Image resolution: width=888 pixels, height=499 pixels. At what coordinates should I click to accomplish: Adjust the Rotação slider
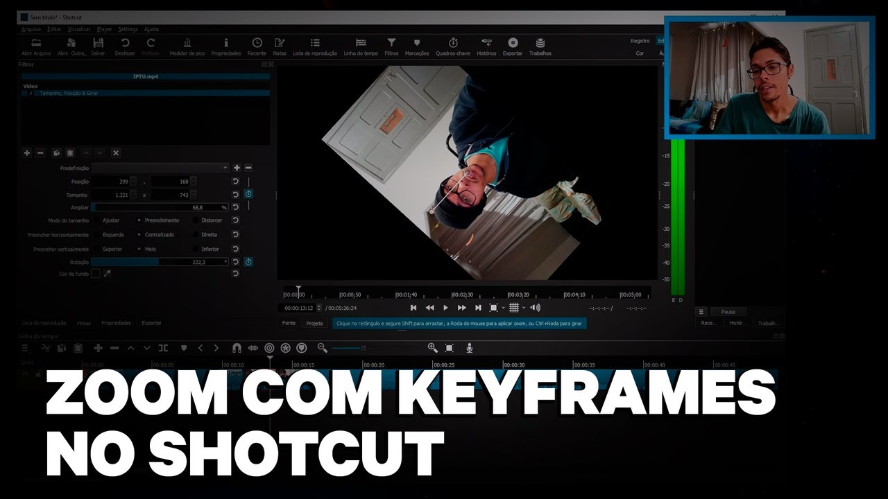(x=160, y=262)
